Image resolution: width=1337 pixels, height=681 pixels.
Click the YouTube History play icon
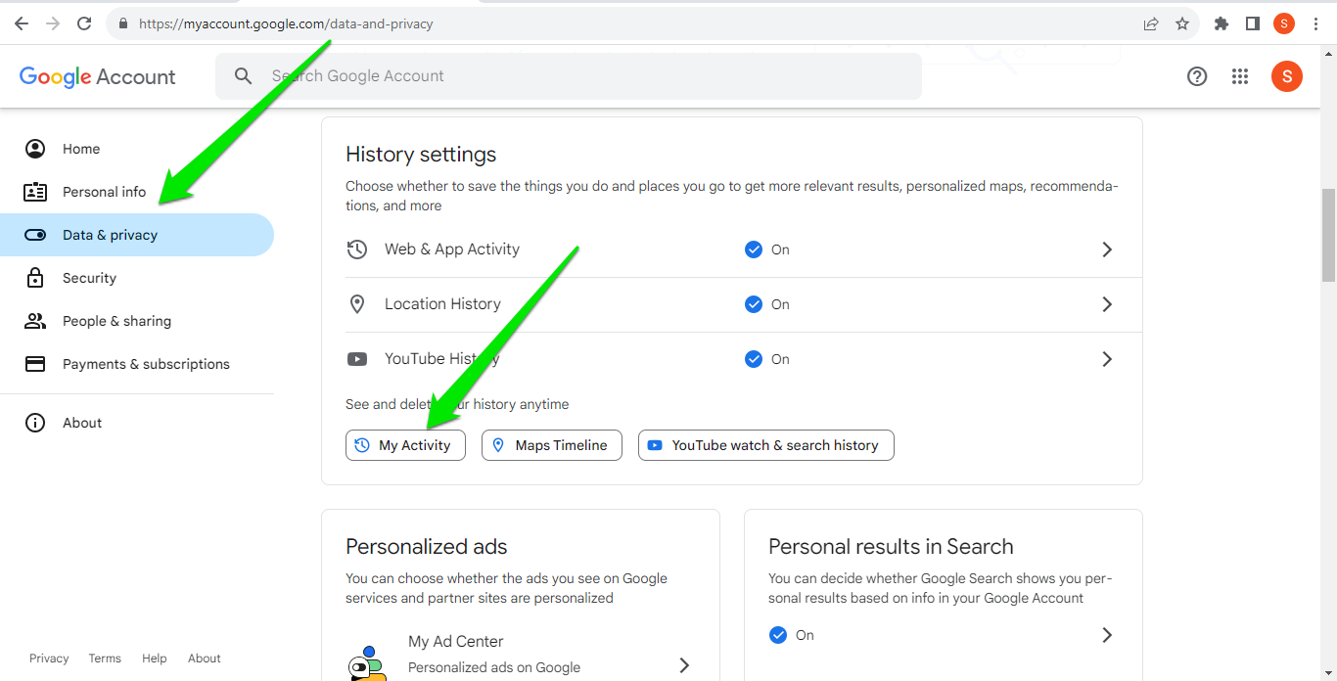click(357, 359)
